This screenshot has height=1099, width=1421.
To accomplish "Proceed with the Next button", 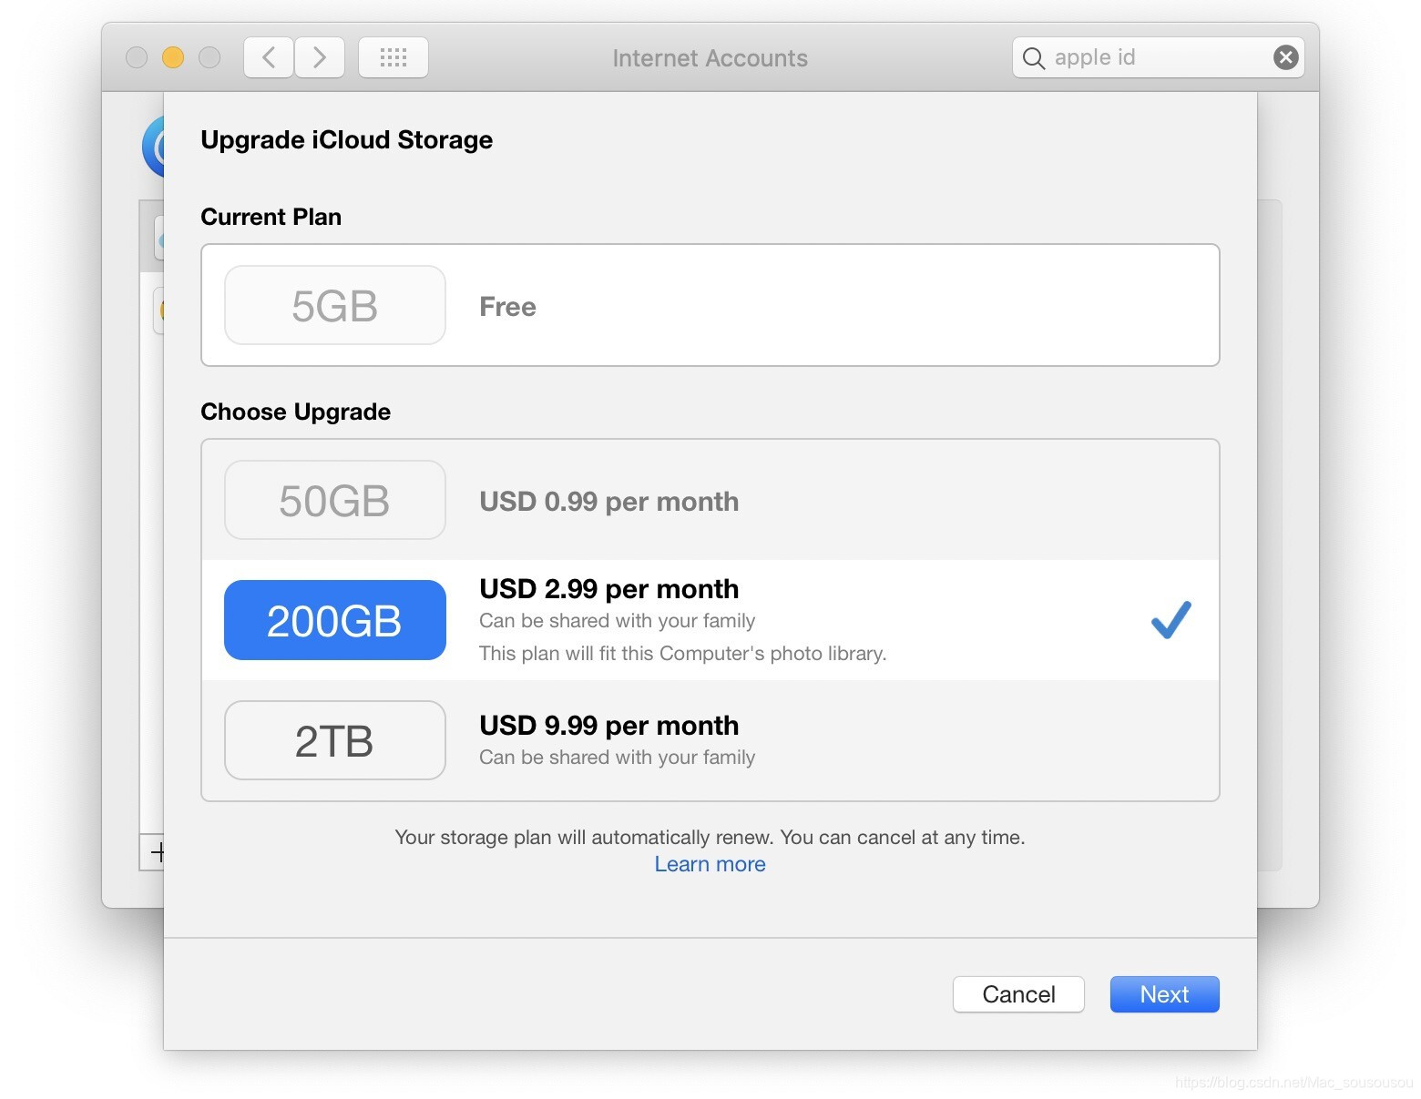I will pyautogui.click(x=1164, y=994).
